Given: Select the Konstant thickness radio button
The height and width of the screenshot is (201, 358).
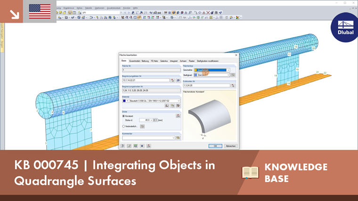Looking at the screenshot, I should tap(123, 116).
